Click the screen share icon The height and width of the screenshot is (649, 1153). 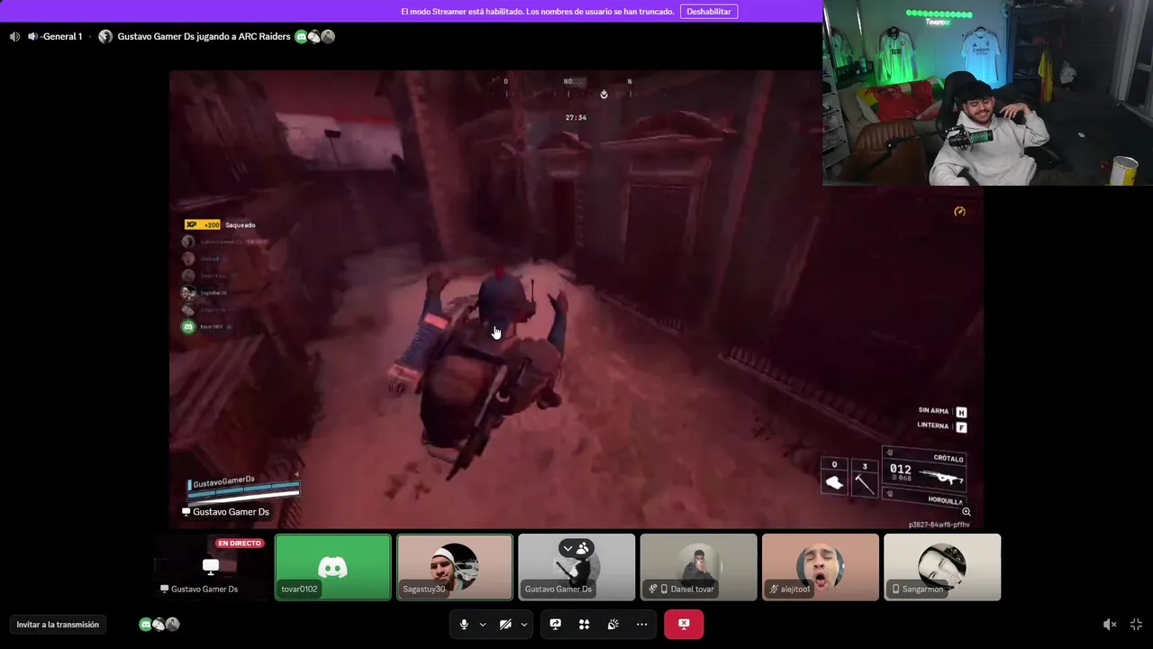point(556,624)
